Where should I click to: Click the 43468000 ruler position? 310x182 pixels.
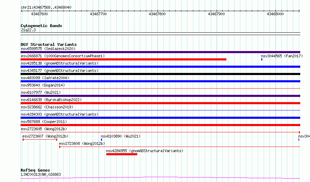(275, 14)
